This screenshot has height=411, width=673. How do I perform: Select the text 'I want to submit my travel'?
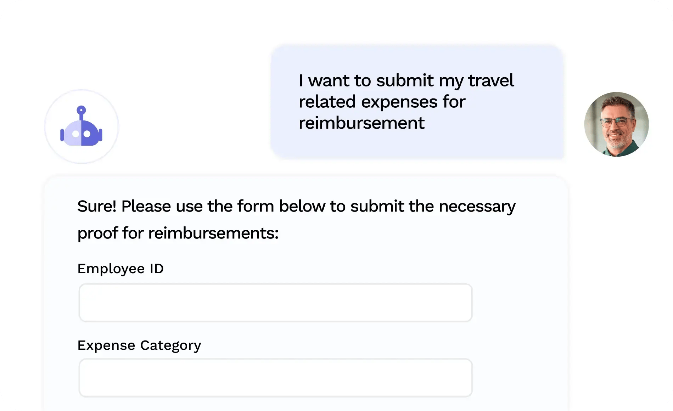pos(406,81)
